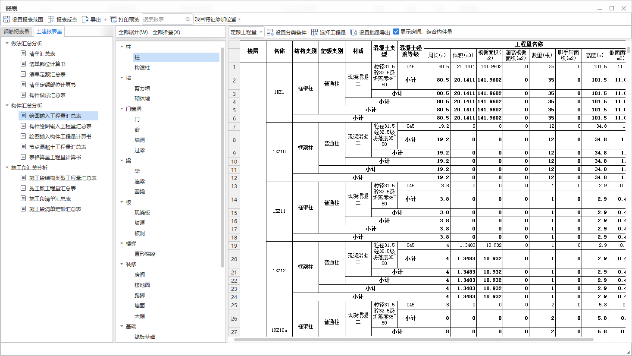Image resolution: width=632 pixels, height=356 pixels.
Task: Click the 1KZ11 name cell
Action: pyautogui.click(x=279, y=211)
